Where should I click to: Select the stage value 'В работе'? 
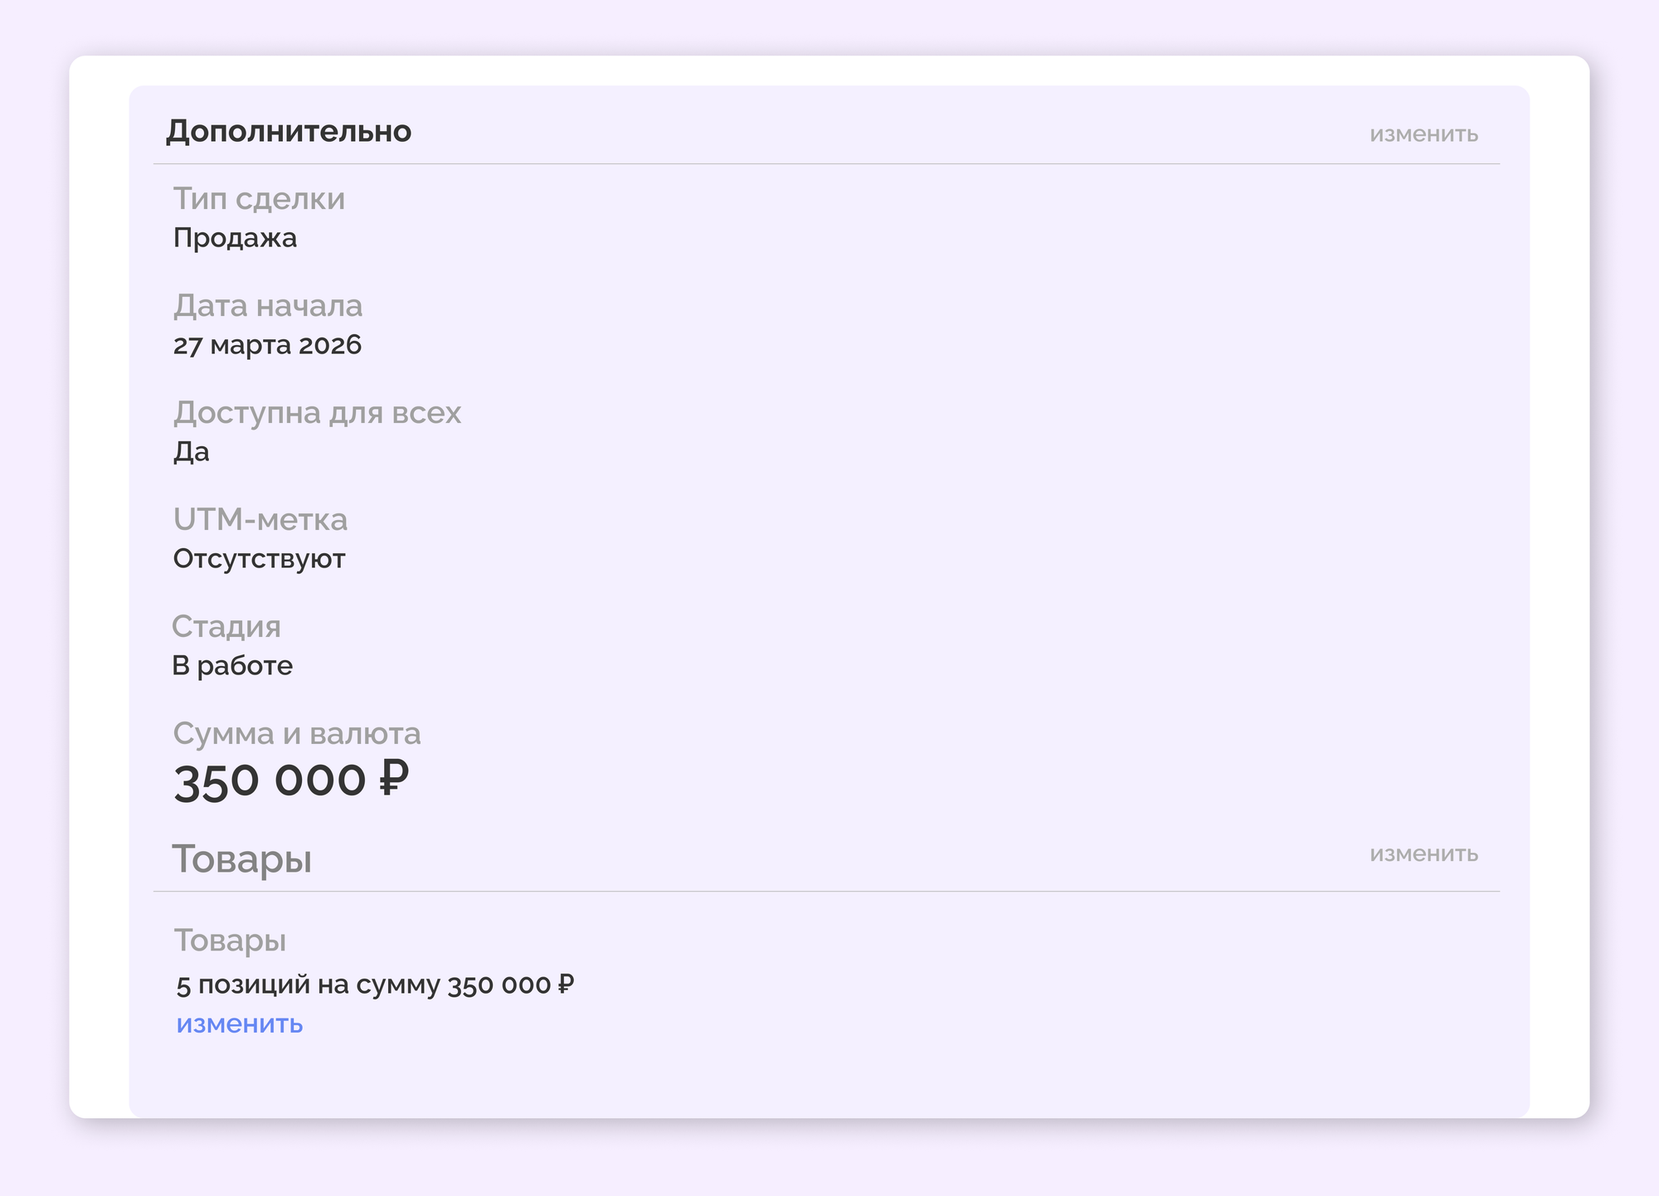point(232,666)
